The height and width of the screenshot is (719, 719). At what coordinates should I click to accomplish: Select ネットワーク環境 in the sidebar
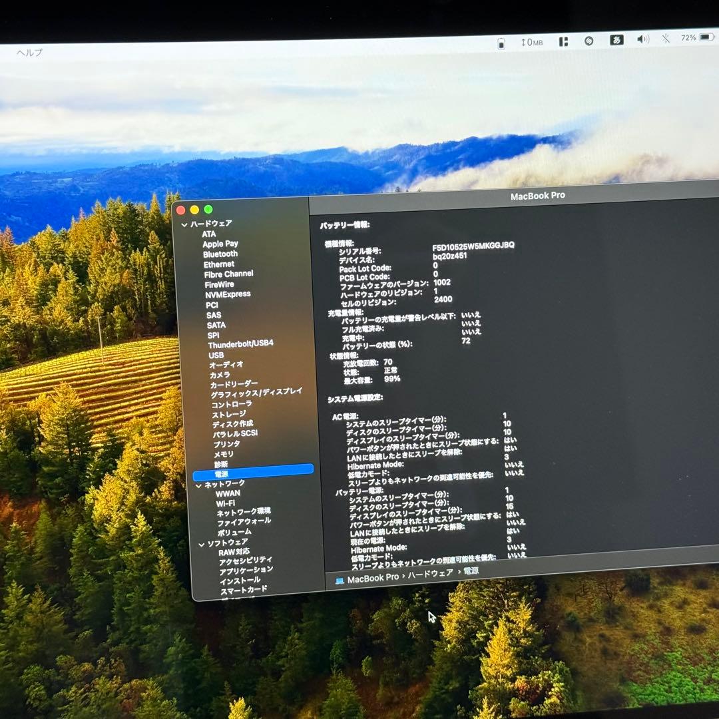coord(244,512)
